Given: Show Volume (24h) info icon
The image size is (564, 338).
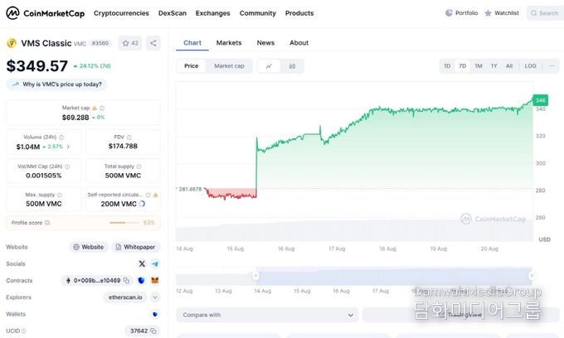Looking at the screenshot, I should pyautogui.click(x=61, y=138).
